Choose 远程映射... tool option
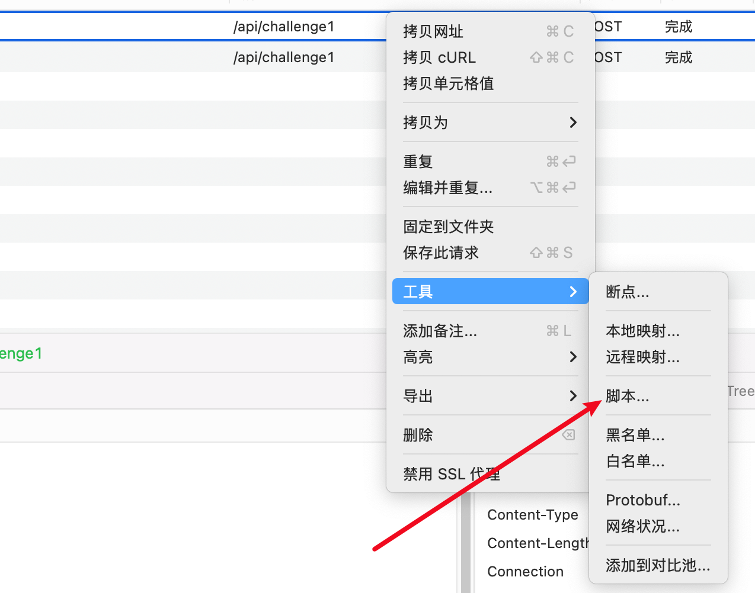The width and height of the screenshot is (755, 593). (x=642, y=357)
